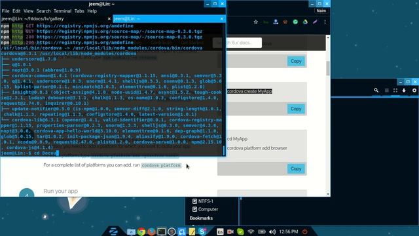The image size is (419, 236).
Task: Click the down arrow icon in file manager toolbar
Action: [x=404, y=90]
